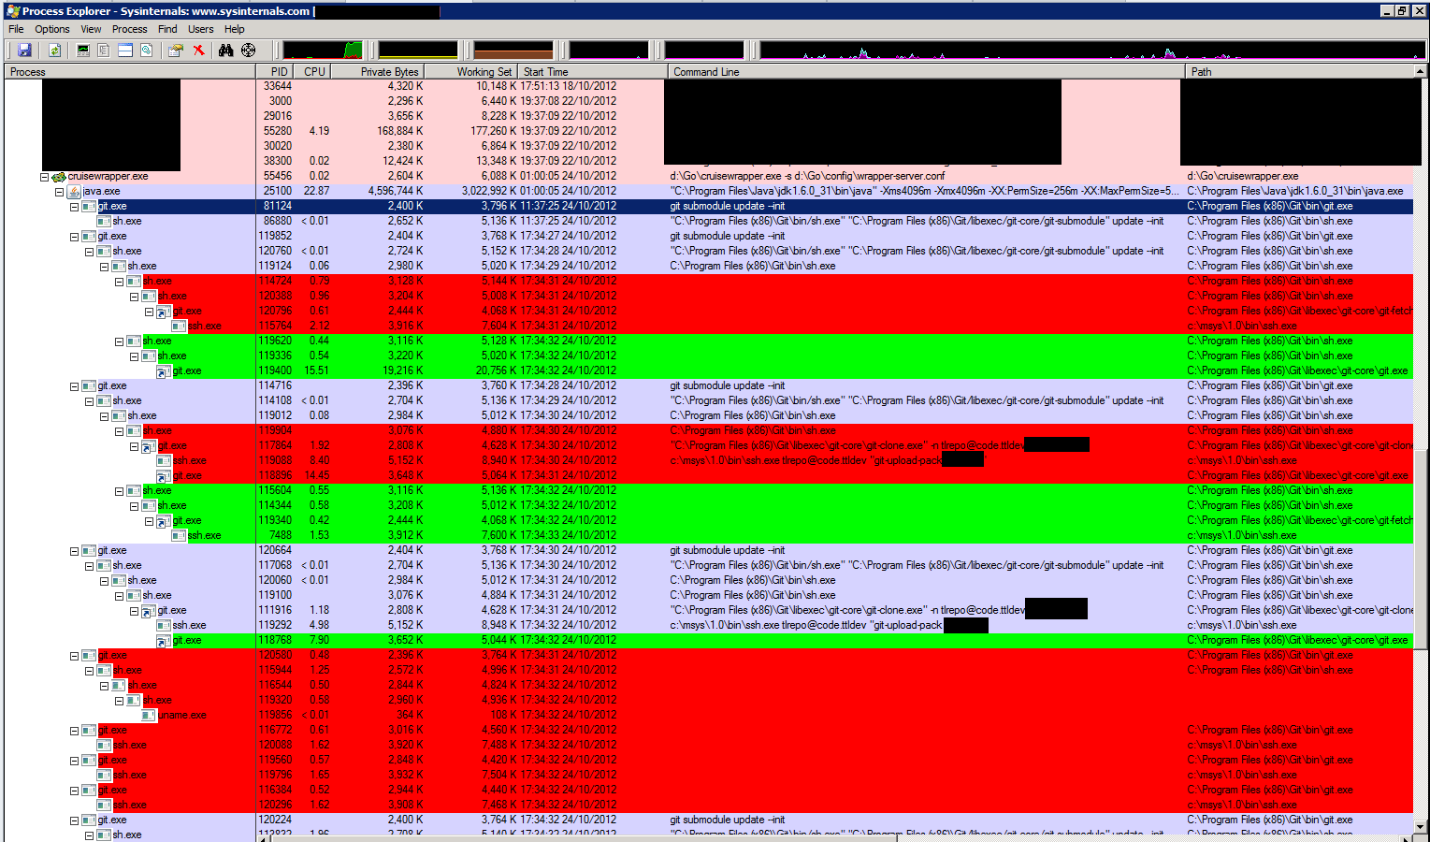Select the java.exe process row
The width and height of the screenshot is (1430, 842).
click(x=709, y=191)
